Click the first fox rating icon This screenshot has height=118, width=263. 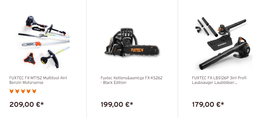[11, 91]
